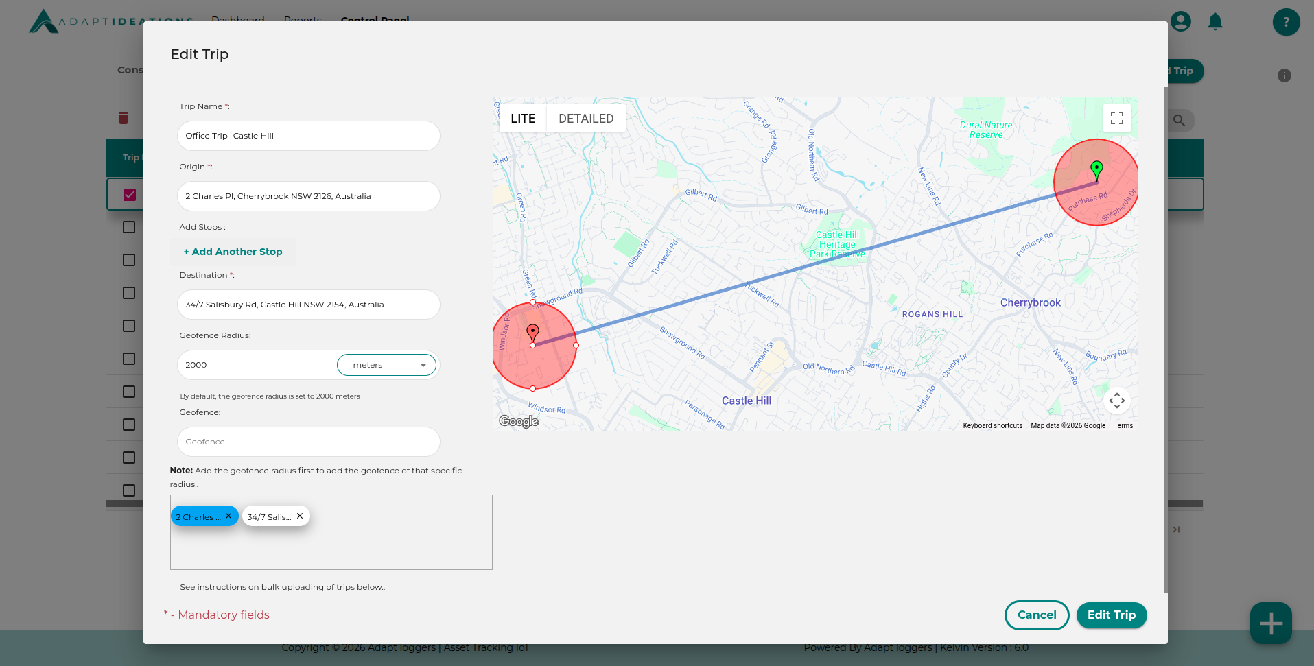Image resolution: width=1314 pixels, height=666 pixels.
Task: Tick the second trip row checkbox
Action: (129, 227)
